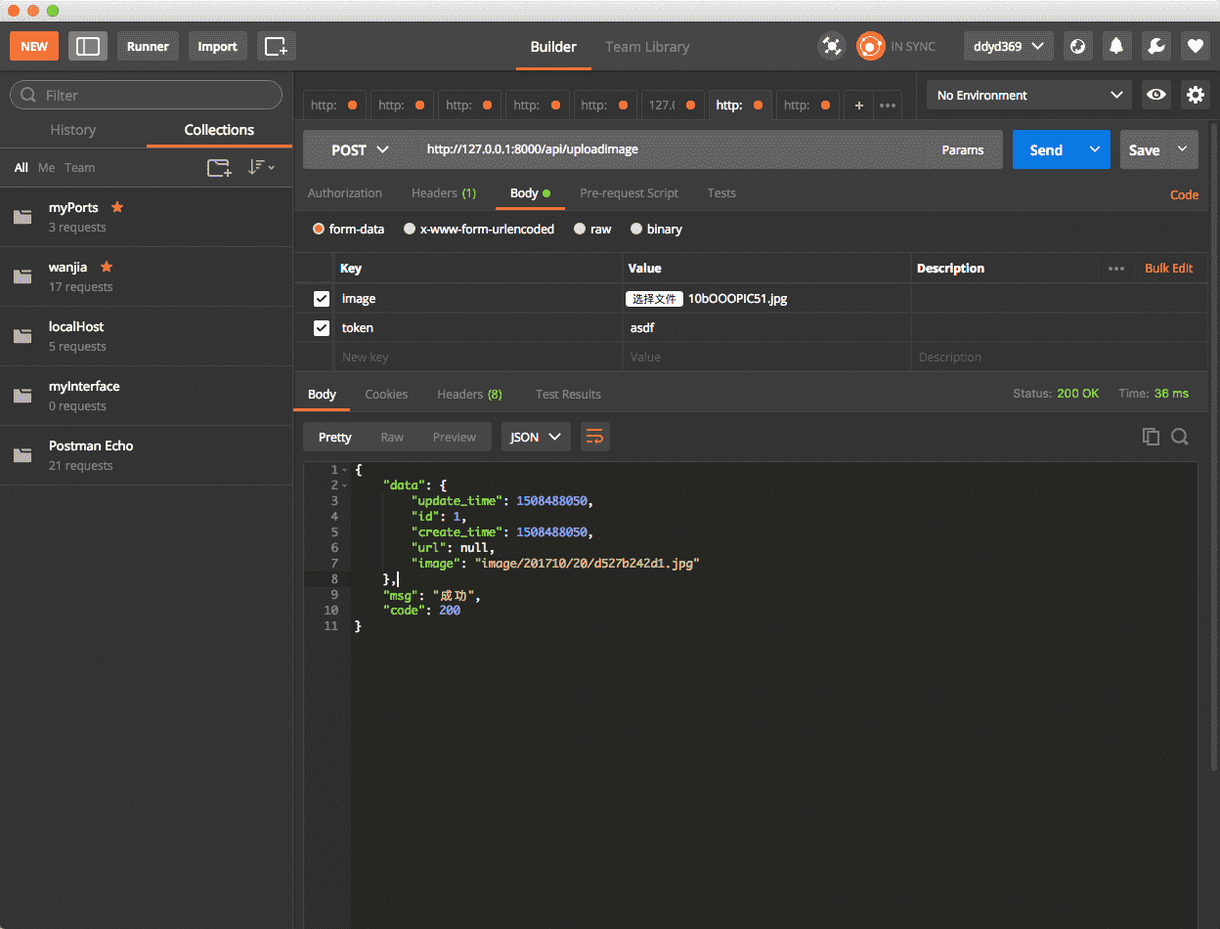This screenshot has width=1220, height=929.
Task: Click the heart icon in header
Action: point(1195,46)
